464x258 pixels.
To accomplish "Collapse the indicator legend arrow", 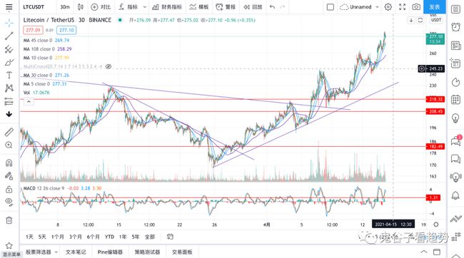I will pyautogui.click(x=29, y=102).
